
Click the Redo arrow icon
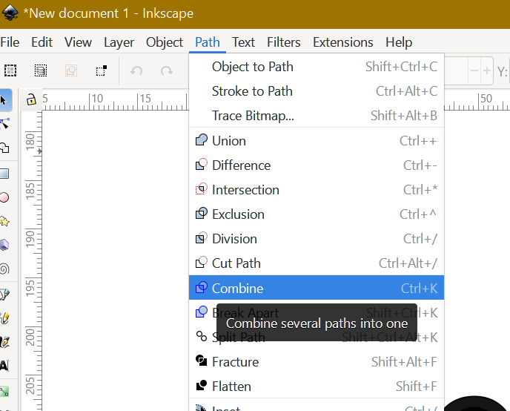pos(167,71)
